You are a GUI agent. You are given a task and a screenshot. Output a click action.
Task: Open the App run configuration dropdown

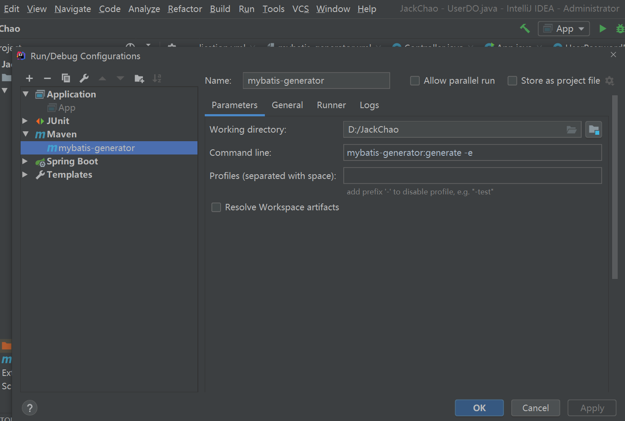[564, 29]
